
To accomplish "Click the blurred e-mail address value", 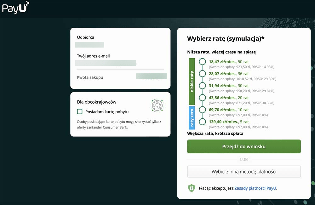I will click(106, 63).
